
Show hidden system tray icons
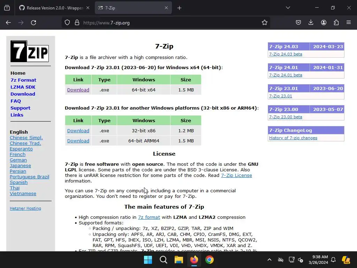click(269, 260)
